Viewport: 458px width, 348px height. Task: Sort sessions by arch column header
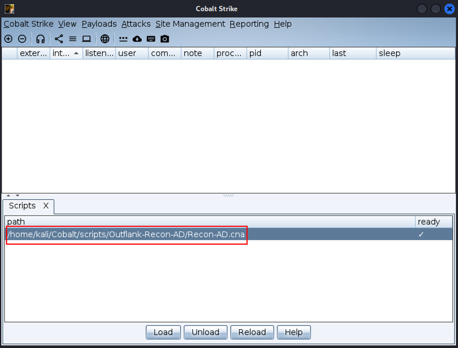click(309, 54)
